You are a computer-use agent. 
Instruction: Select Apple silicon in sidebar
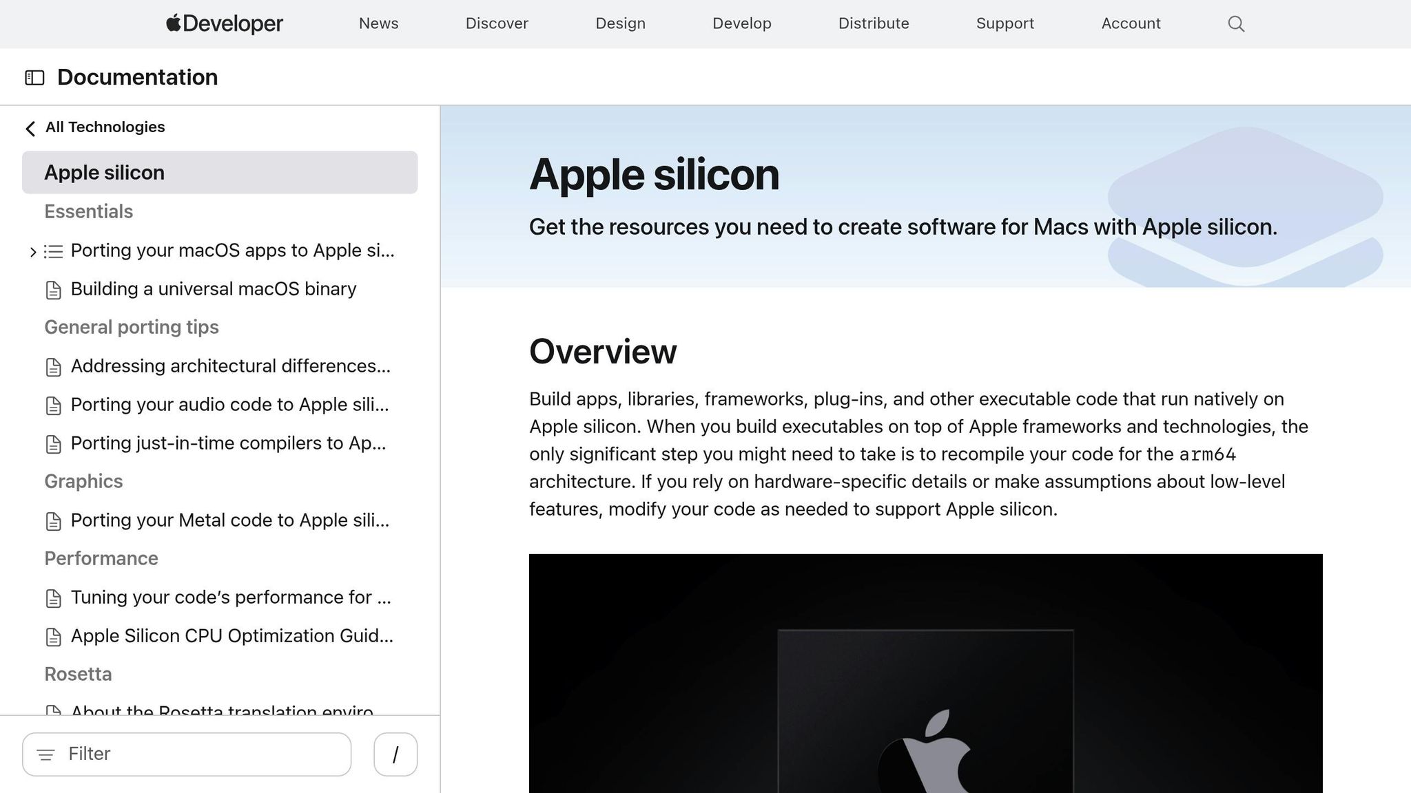(220, 173)
